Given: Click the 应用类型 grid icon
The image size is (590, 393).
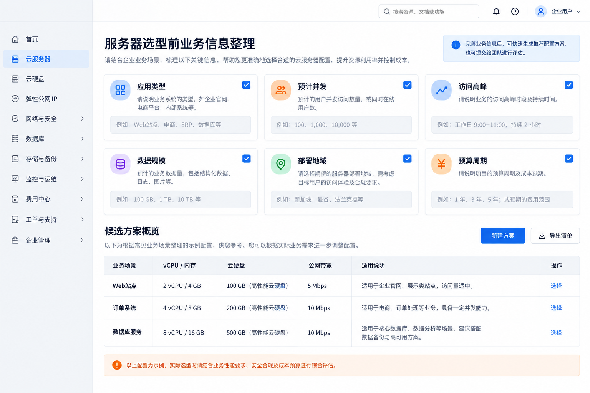Looking at the screenshot, I should click(x=120, y=90).
